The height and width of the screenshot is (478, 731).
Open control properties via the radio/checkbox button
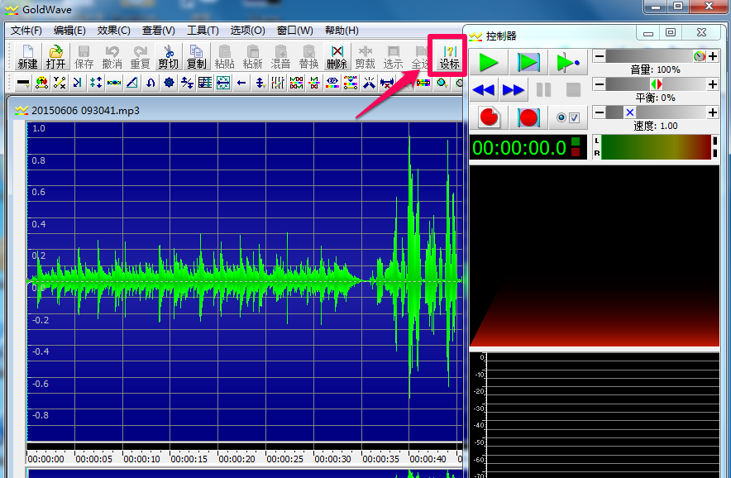coord(568,117)
